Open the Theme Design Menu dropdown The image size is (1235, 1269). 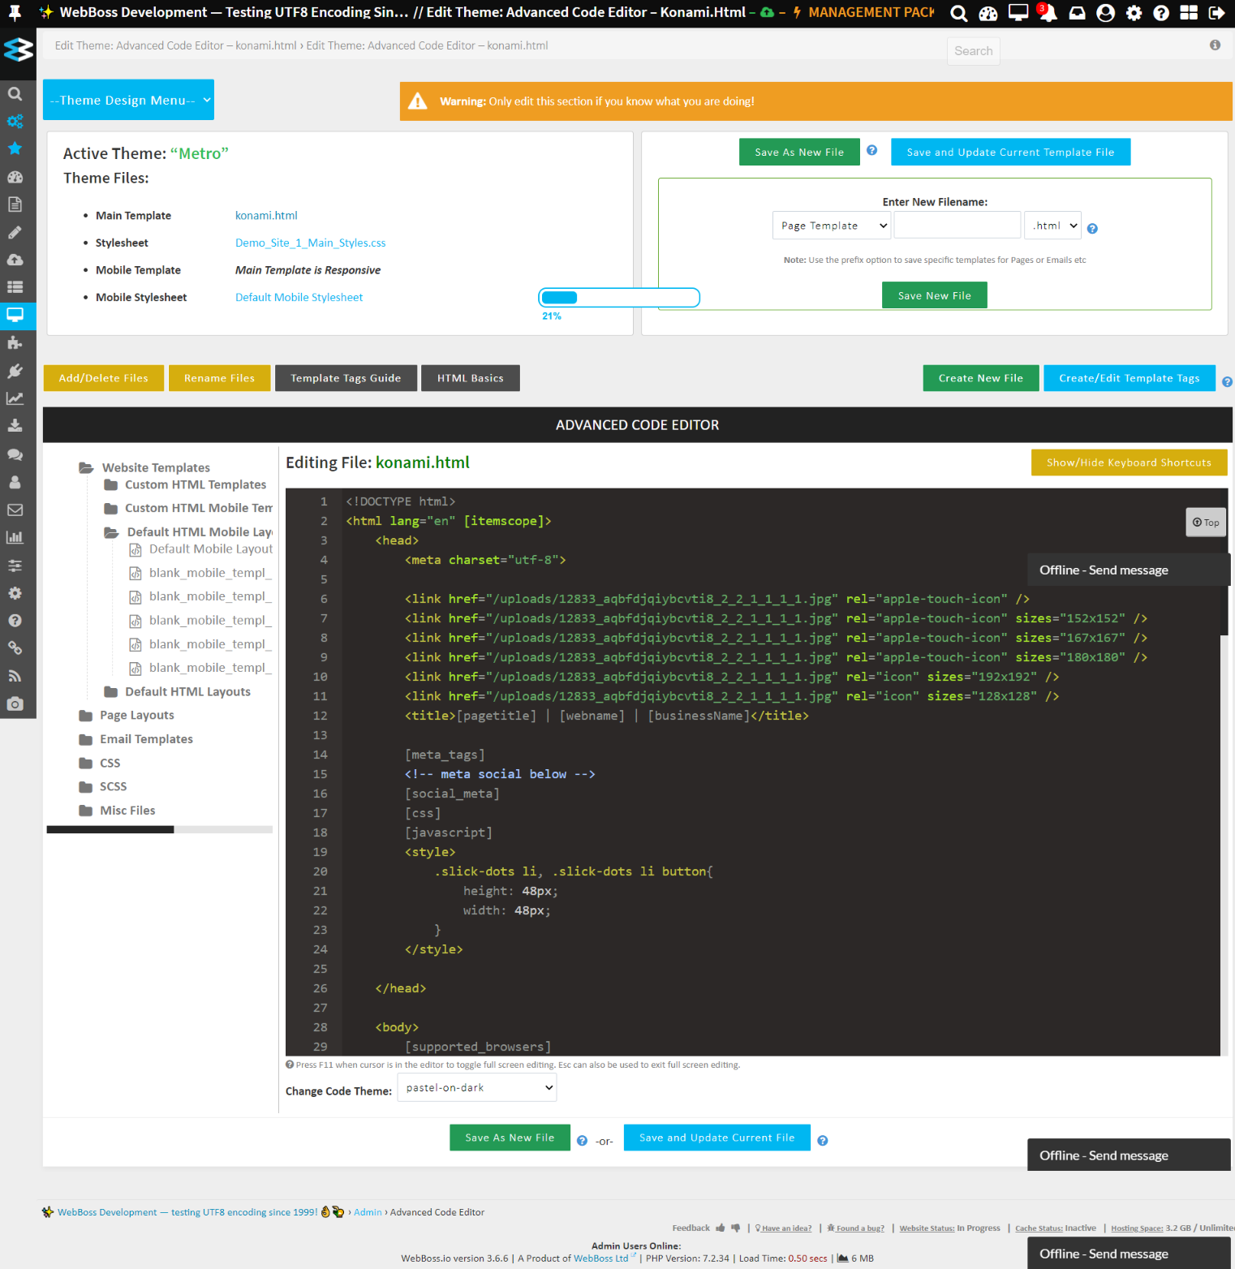coord(127,99)
